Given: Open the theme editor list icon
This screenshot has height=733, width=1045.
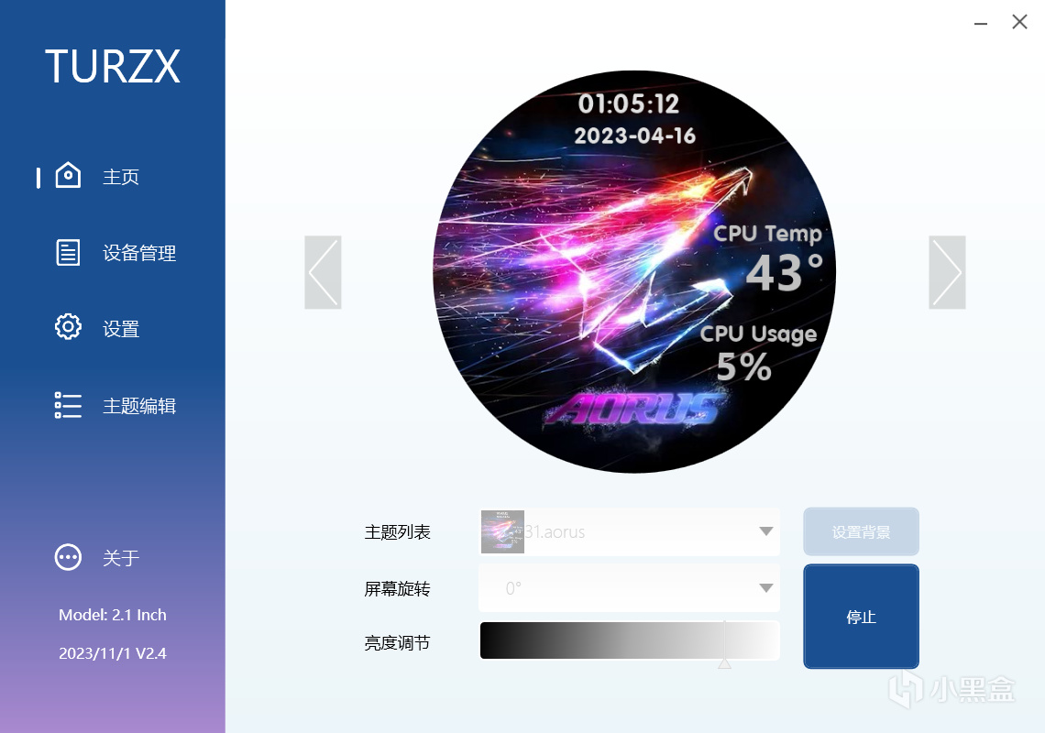Looking at the screenshot, I should pos(68,404).
